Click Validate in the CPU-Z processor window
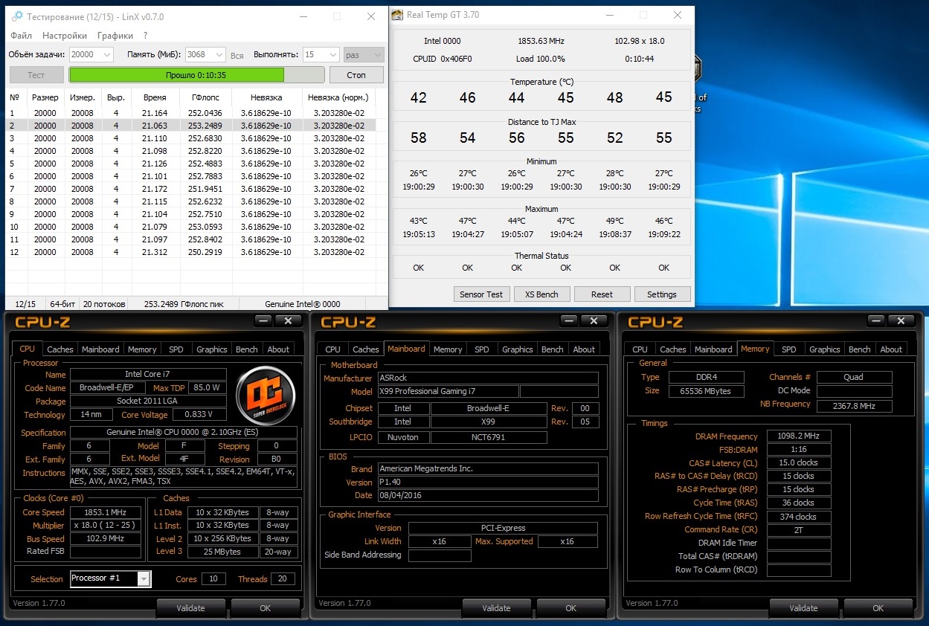Screen dimensions: 929x626 pos(190,607)
